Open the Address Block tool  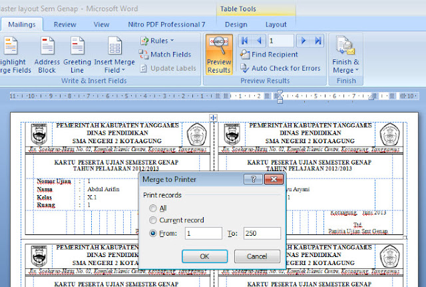tap(47, 55)
